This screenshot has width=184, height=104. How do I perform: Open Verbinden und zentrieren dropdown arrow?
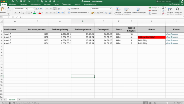click(x=88, y=13)
